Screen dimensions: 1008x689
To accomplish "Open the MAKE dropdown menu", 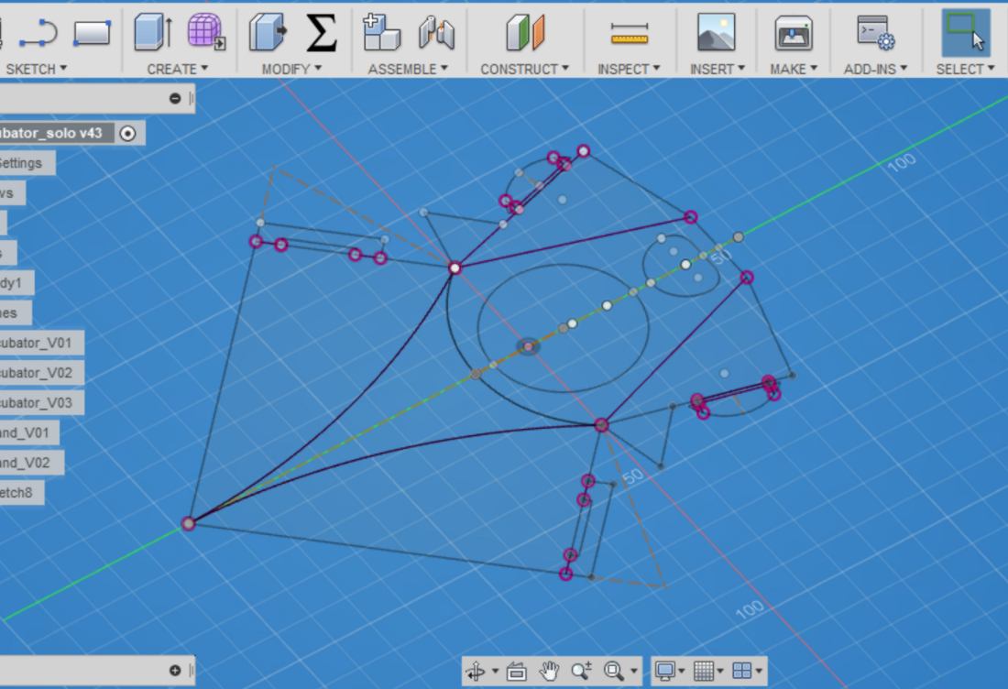I will [794, 69].
